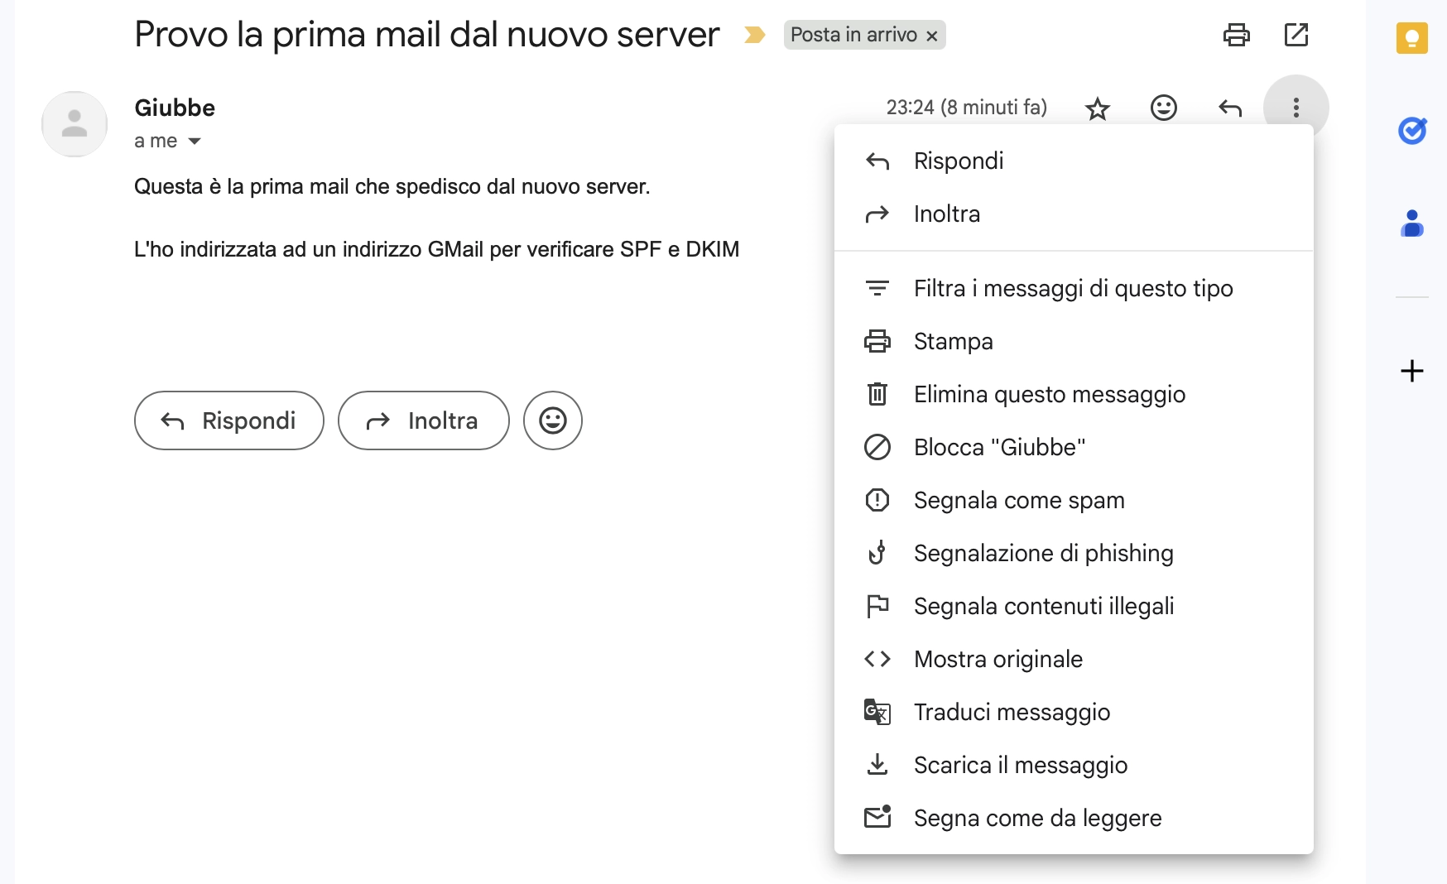Click the round emoji reaction button below message

(x=552, y=420)
